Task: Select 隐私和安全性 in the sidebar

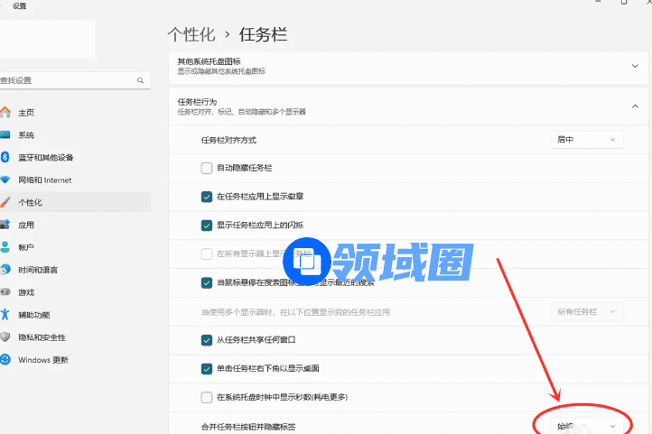Action: [42, 337]
